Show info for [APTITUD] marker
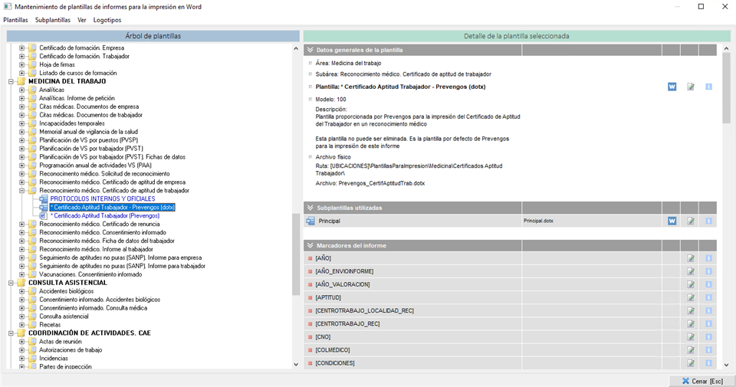The image size is (736, 387). pos(708,298)
